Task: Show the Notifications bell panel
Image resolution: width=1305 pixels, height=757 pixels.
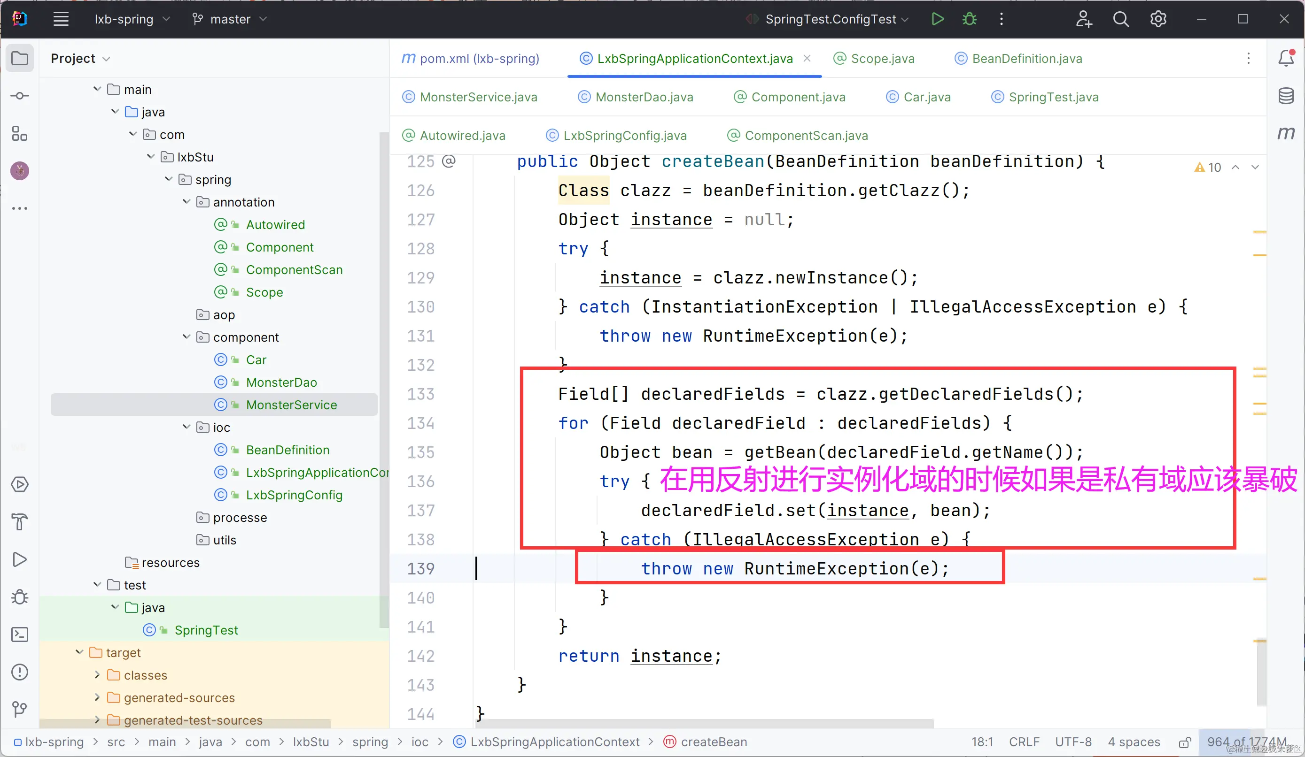Action: 1286,58
